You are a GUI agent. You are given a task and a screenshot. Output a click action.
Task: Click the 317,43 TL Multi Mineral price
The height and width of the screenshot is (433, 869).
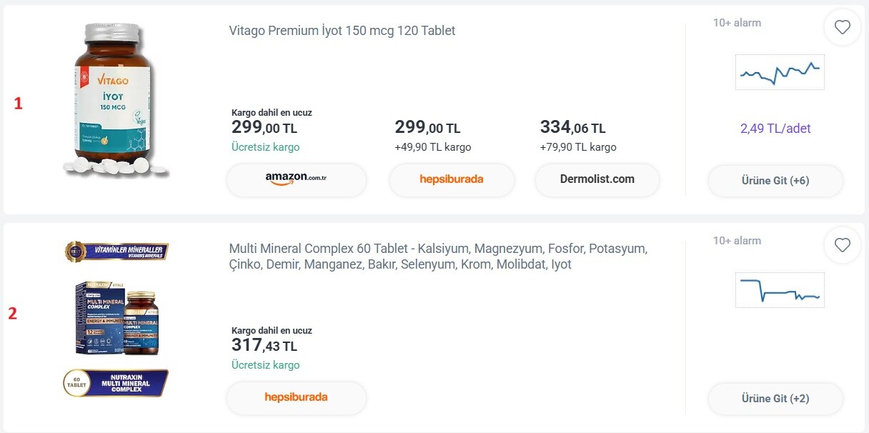point(264,346)
